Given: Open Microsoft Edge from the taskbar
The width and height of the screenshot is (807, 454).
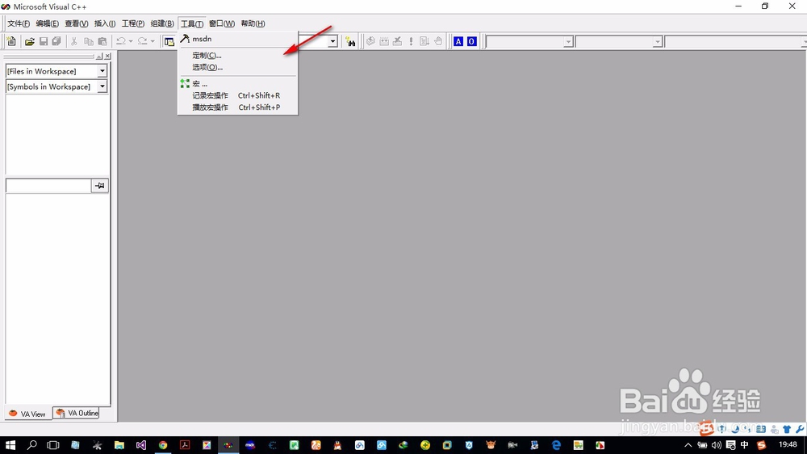Looking at the screenshot, I should 556,445.
